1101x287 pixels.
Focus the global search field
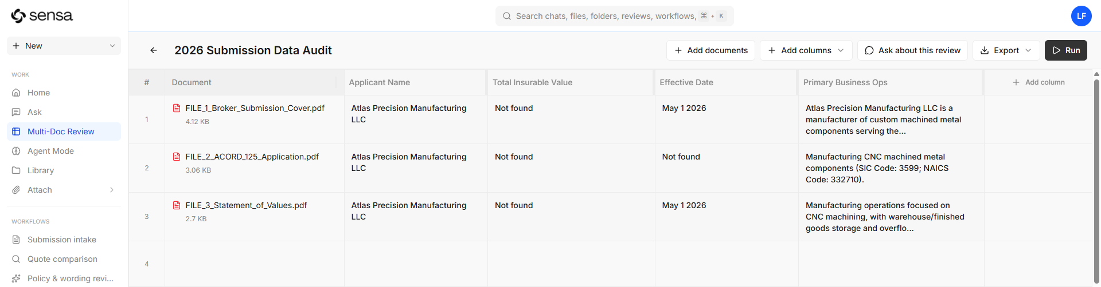coord(615,16)
